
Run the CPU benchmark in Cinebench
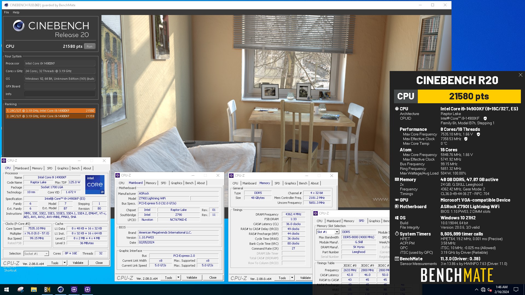[x=90, y=46]
